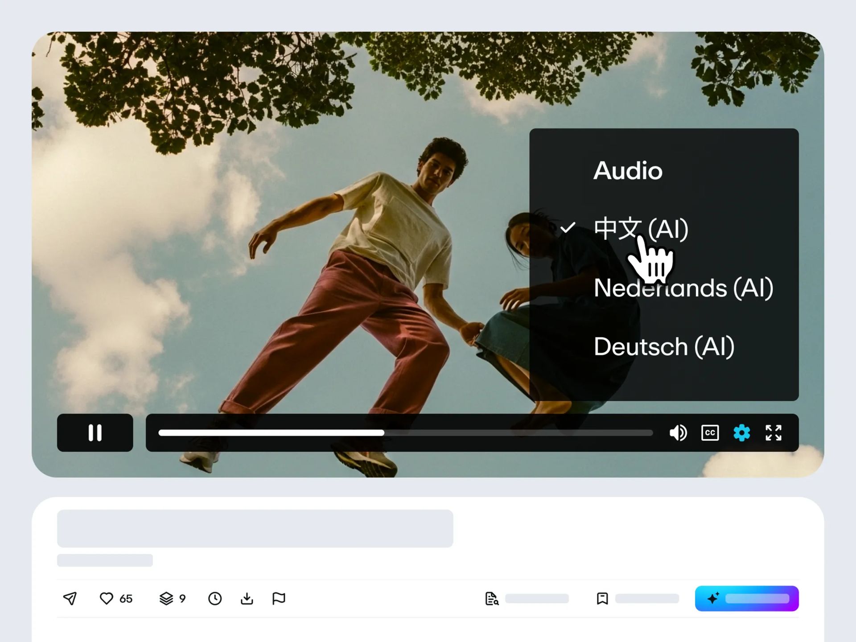
Task: Open watch history via the clock icon
Action: click(x=215, y=599)
